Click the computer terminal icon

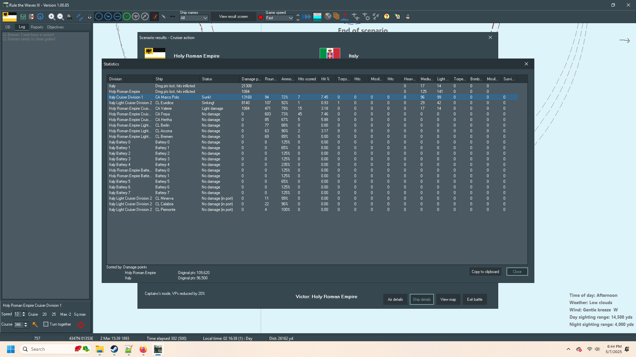(x=408, y=17)
